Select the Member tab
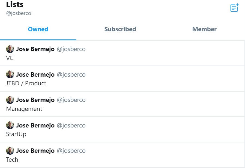Viewport: 245px width, 168px height. tap(204, 29)
